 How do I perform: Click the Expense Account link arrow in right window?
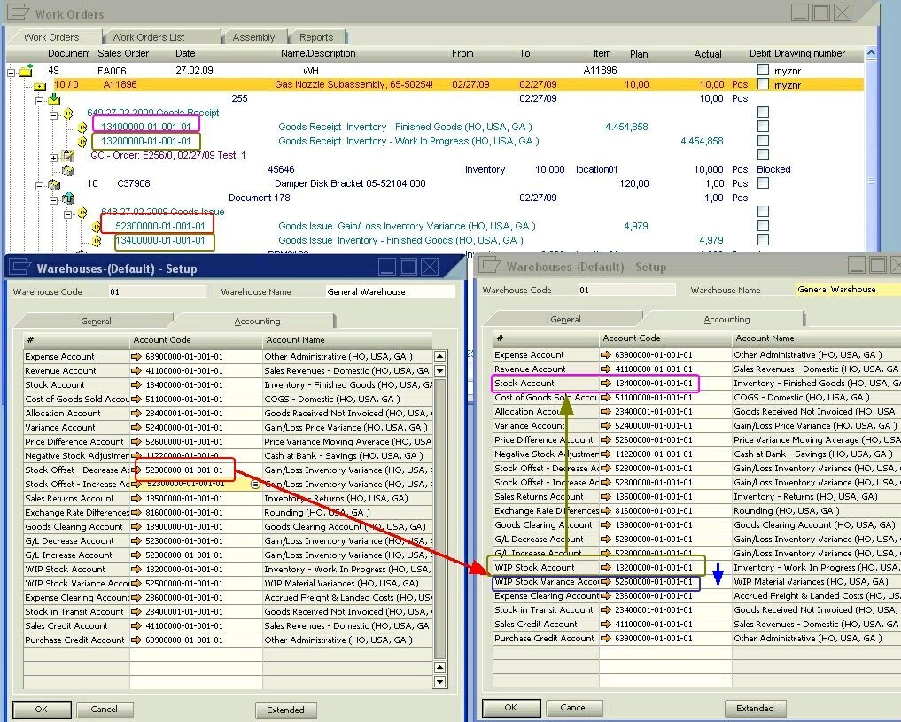point(606,355)
